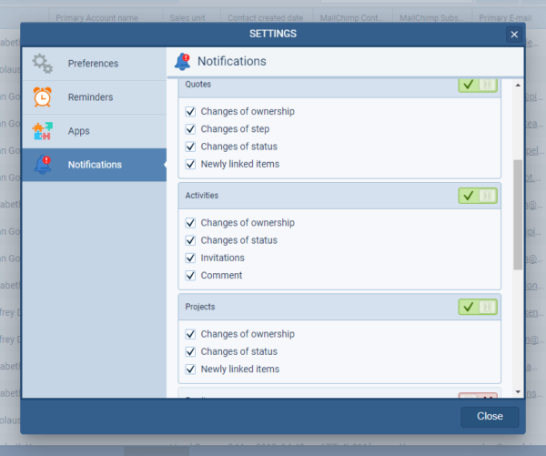Click the scrollbar down arrow
The width and height of the screenshot is (546, 456).
[518, 392]
